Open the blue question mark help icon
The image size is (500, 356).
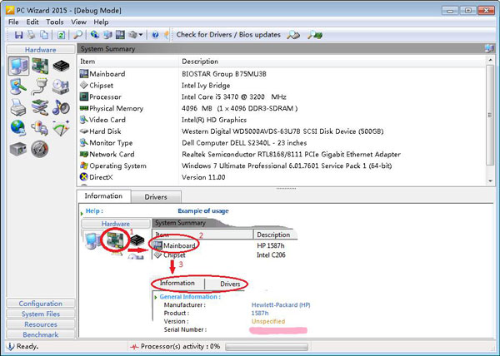click(x=155, y=35)
